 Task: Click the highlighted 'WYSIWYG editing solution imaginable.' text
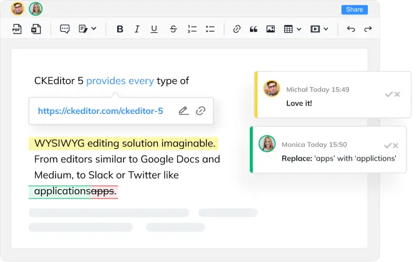coord(125,143)
